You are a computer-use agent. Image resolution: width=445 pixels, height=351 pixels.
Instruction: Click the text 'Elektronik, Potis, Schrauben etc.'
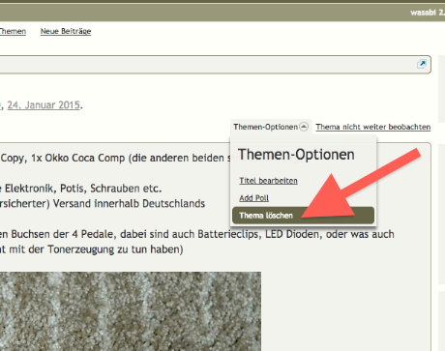pyautogui.click(x=83, y=189)
